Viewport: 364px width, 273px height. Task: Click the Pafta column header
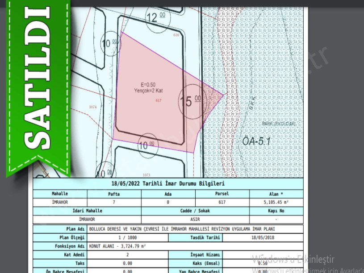[114, 194]
